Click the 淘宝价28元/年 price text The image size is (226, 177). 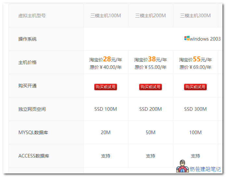(x=106, y=59)
